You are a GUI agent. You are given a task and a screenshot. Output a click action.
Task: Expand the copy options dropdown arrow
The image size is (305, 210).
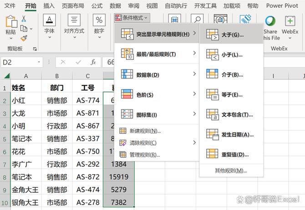[x=31, y=29]
